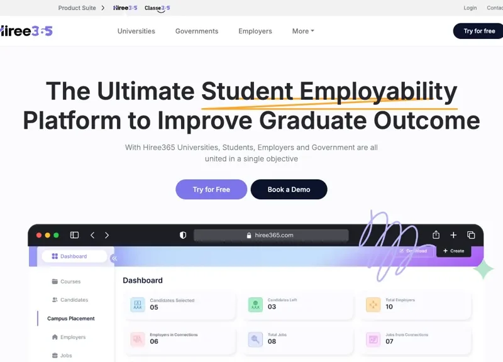Toggle the sidebar panel icon in mockup browser
Viewport: 503px width, 362px height.
click(74, 235)
